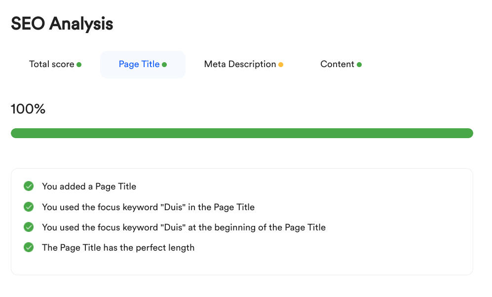Click orange status dot next to Meta Description

(281, 65)
